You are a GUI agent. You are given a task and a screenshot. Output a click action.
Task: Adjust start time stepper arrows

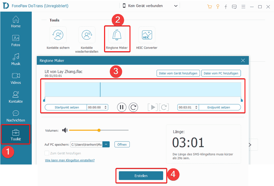pos(105,107)
